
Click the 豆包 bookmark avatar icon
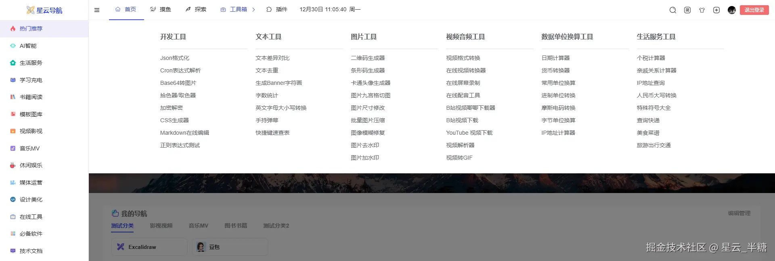coord(201,247)
